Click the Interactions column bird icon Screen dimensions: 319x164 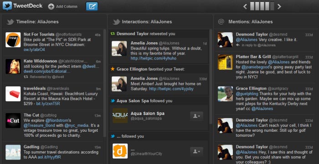116,22
